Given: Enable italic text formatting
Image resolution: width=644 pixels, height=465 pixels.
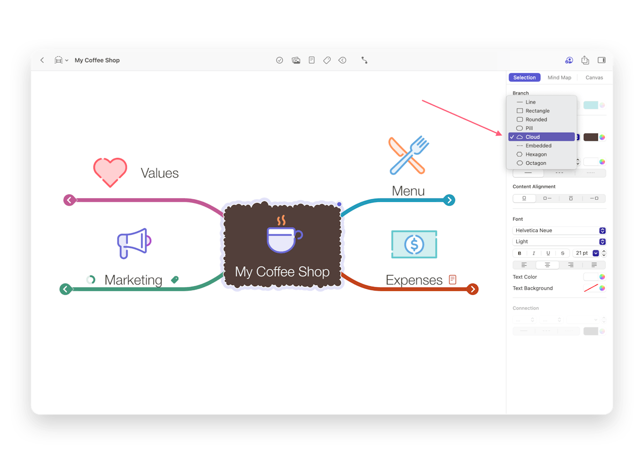Looking at the screenshot, I should pyautogui.click(x=533, y=253).
